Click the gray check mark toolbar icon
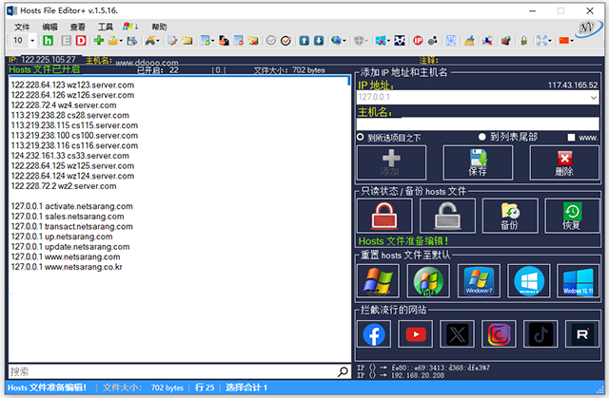609x398 pixels. (271, 41)
